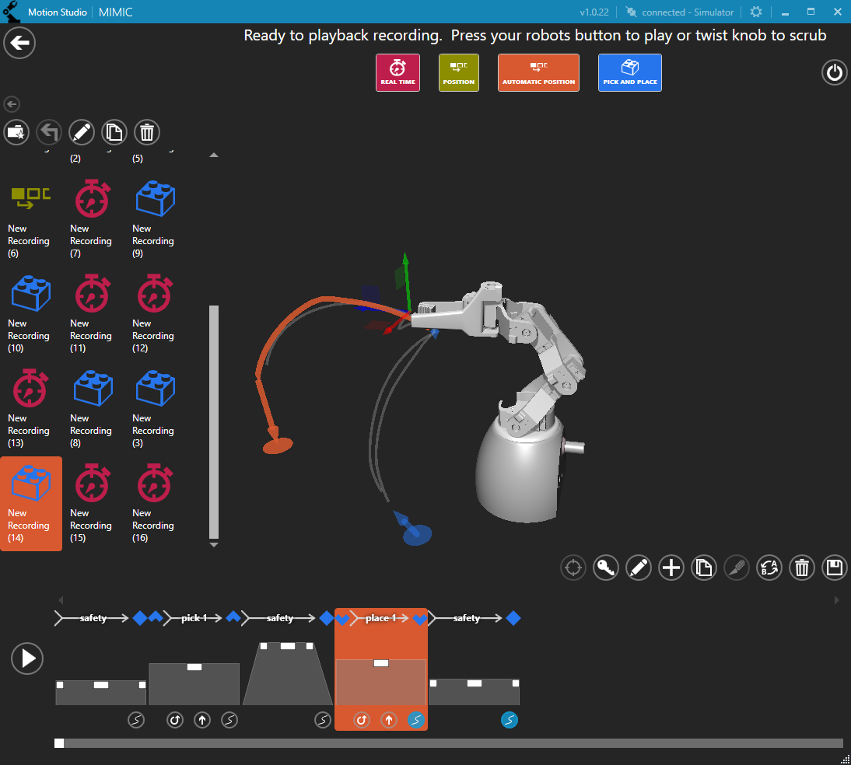Click the power button icon
Screen dimensions: 851x765
pyautogui.click(x=834, y=73)
